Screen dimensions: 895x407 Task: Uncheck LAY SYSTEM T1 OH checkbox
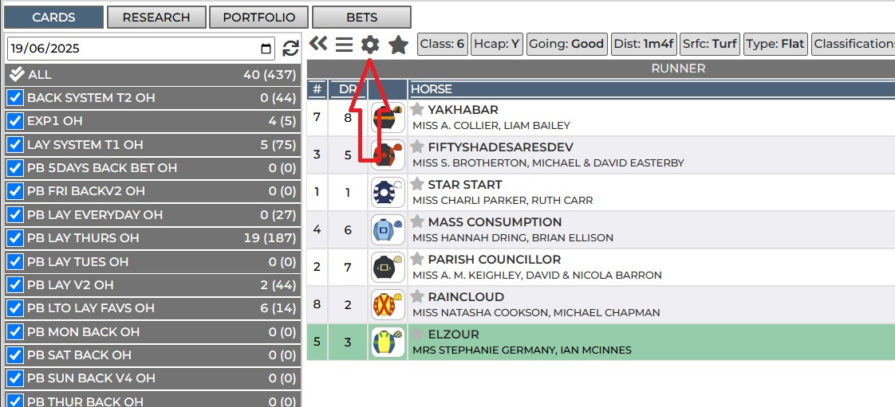15,145
